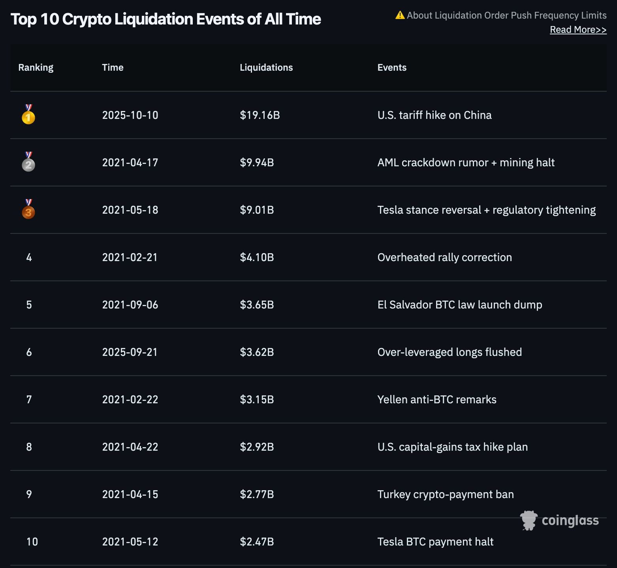Click the gold first-place medal icon
The image size is (617, 568).
(x=28, y=115)
